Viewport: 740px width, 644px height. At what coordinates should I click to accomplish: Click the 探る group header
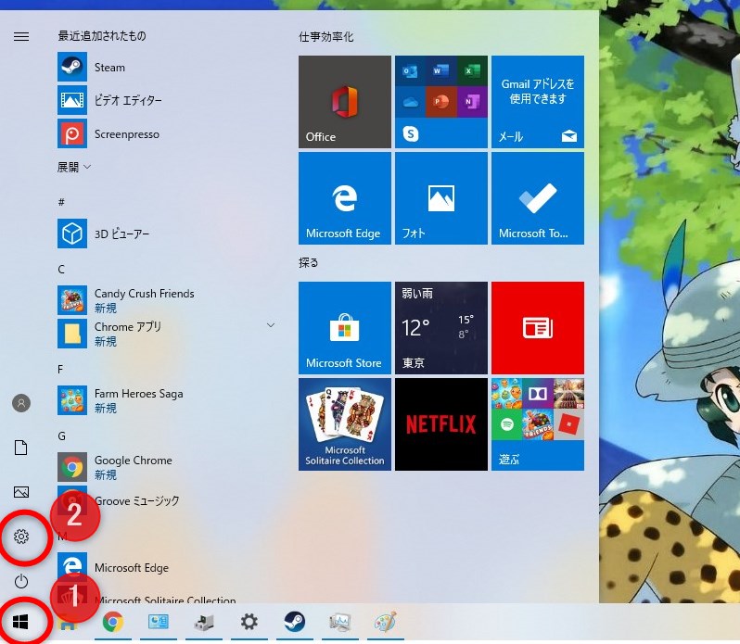(308, 262)
